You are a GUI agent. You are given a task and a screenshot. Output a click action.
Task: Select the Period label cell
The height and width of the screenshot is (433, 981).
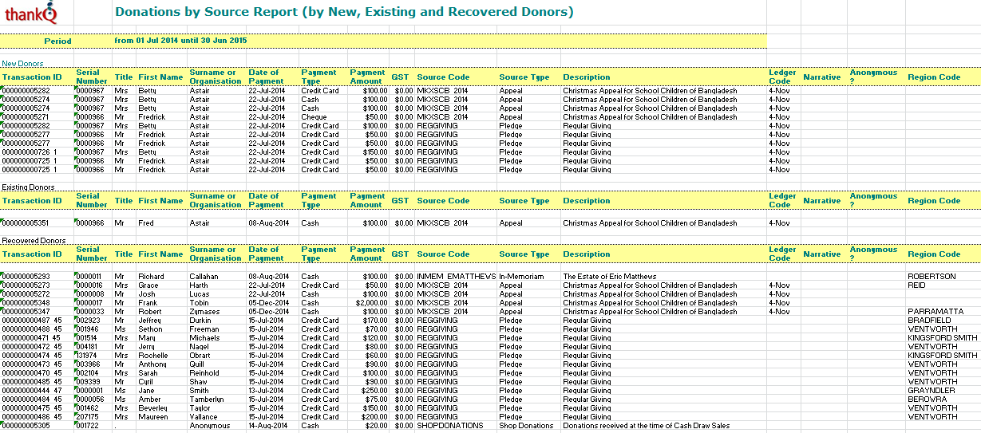[57, 41]
